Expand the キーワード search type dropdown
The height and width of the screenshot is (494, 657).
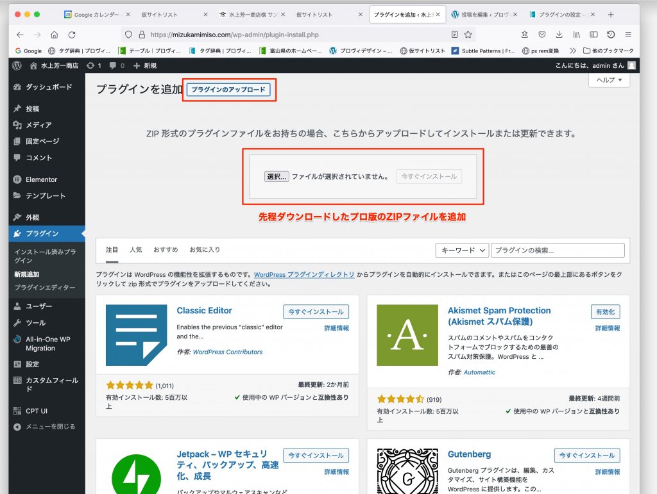(x=462, y=251)
